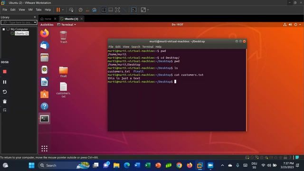Image resolution: width=304 pixels, height=171 pixels.
Task: Open LibreOffice Writer from the dock
Action: 44,82
